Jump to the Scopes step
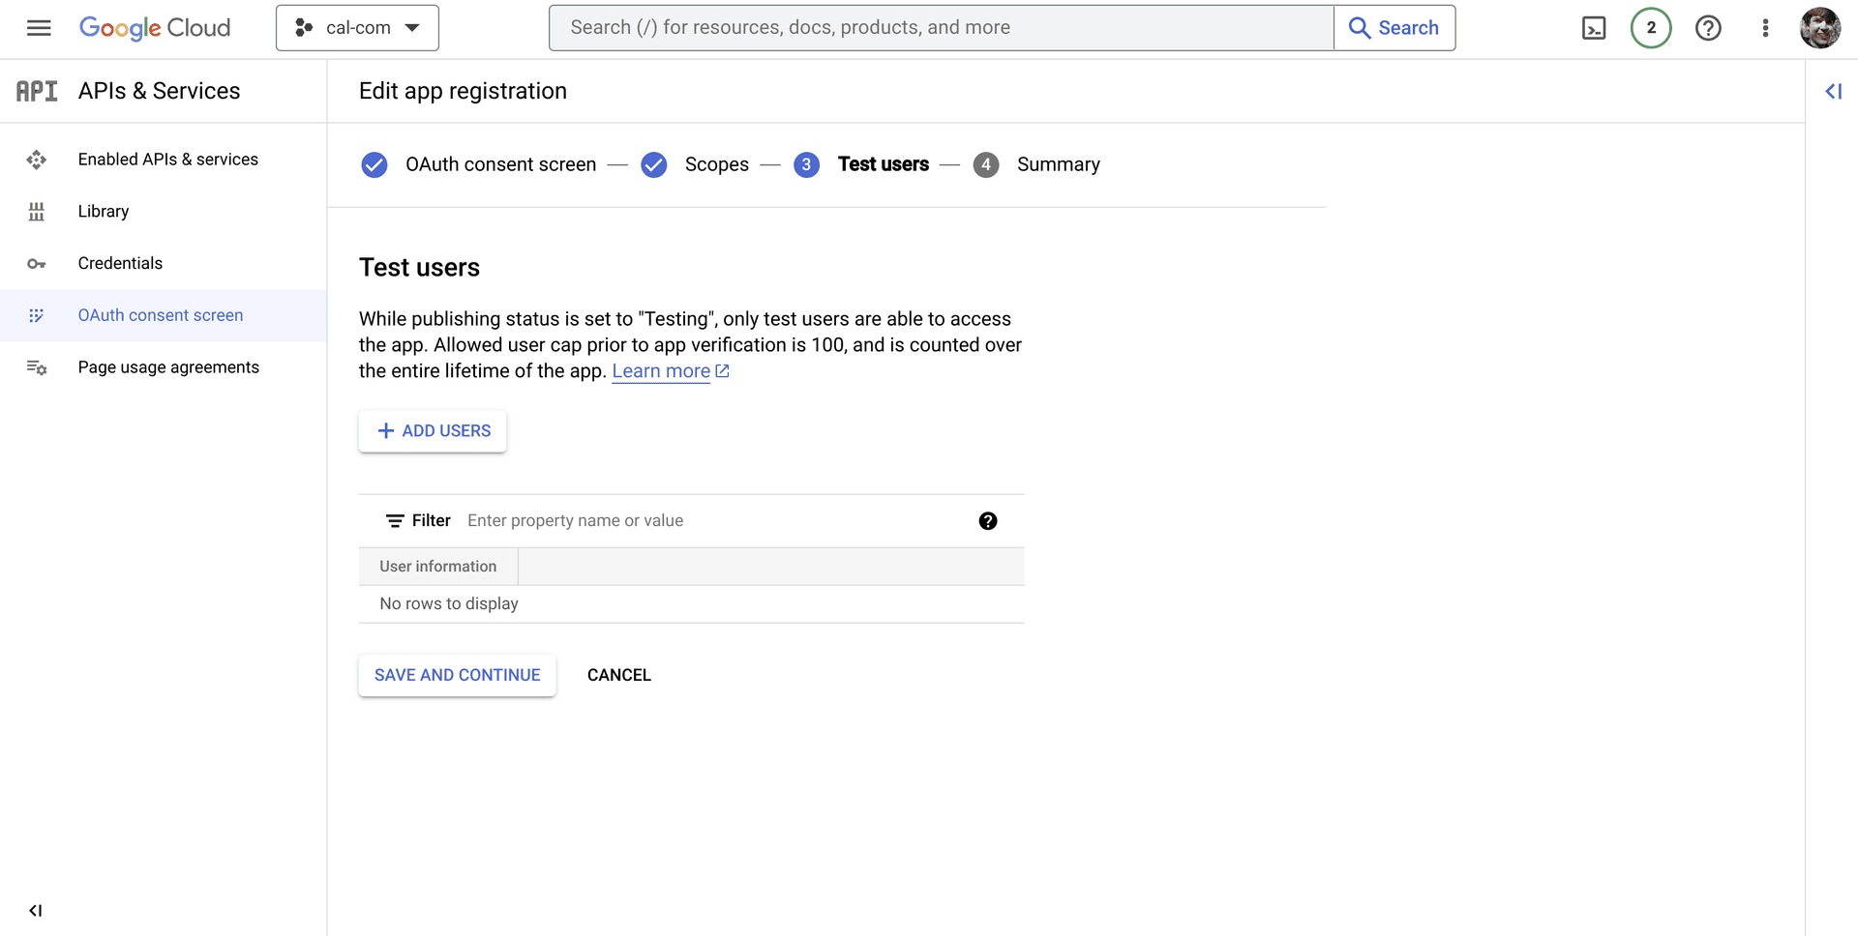 click(x=716, y=164)
